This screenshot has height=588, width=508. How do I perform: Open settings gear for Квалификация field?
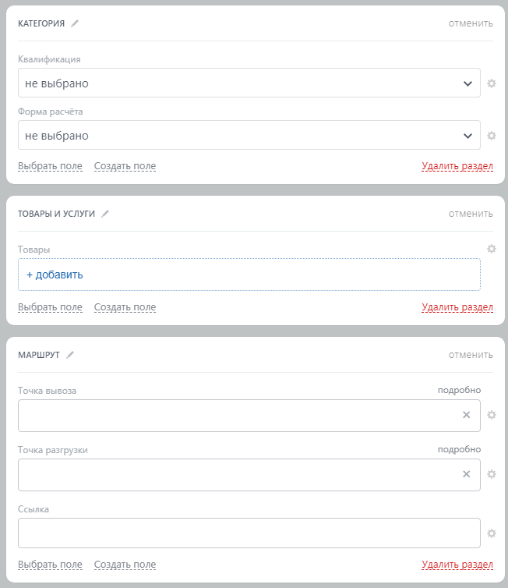(492, 83)
